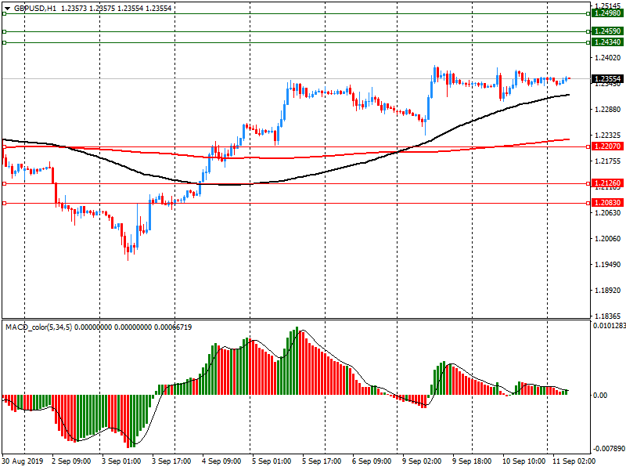The width and height of the screenshot is (626, 470).
Task: Select the 1.21260 red level label
Action: (607, 183)
